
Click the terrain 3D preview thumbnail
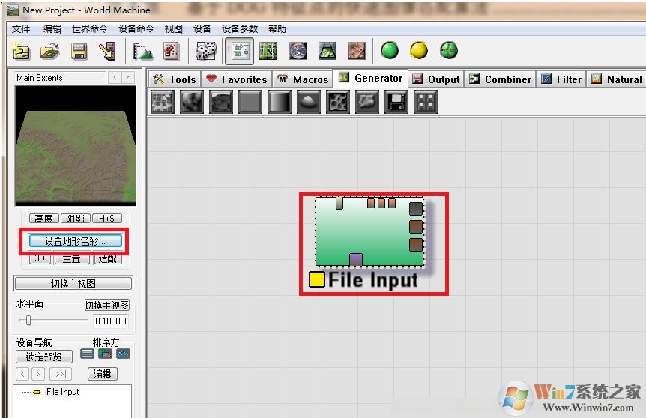pos(75,146)
